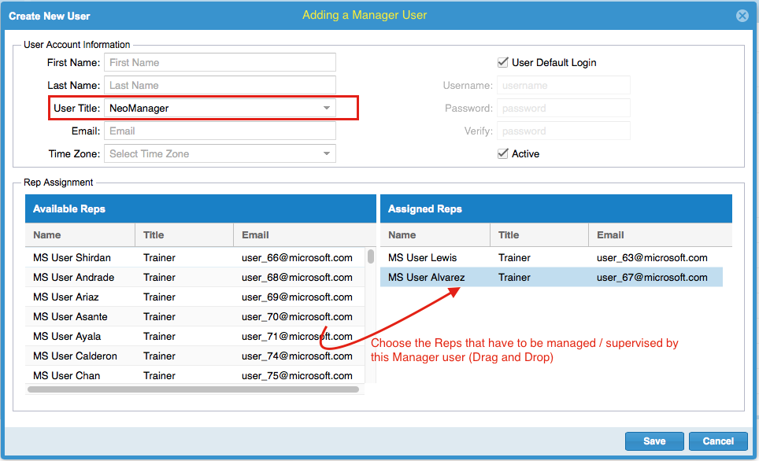The width and height of the screenshot is (759, 461).
Task: Close the Create New User dialog
Action: [742, 16]
